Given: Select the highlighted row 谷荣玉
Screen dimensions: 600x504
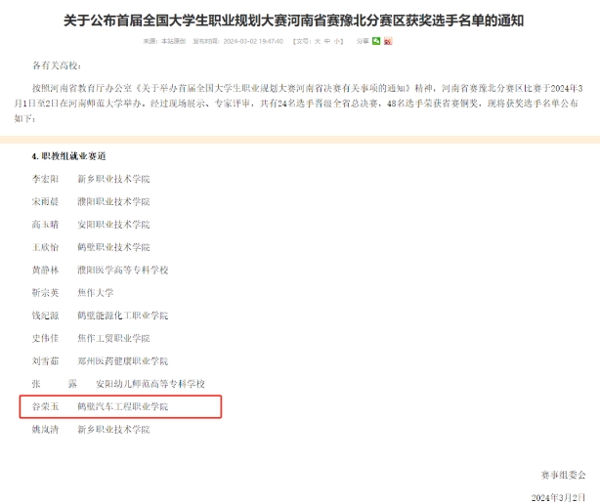Looking at the screenshot, I should pyautogui.click(x=120, y=406).
